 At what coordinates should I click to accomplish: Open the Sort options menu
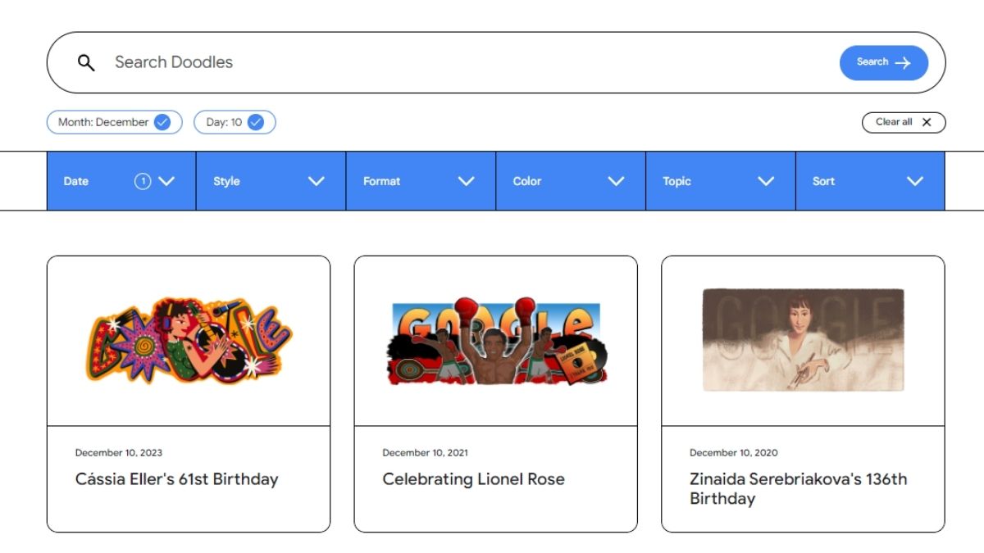[x=869, y=181]
